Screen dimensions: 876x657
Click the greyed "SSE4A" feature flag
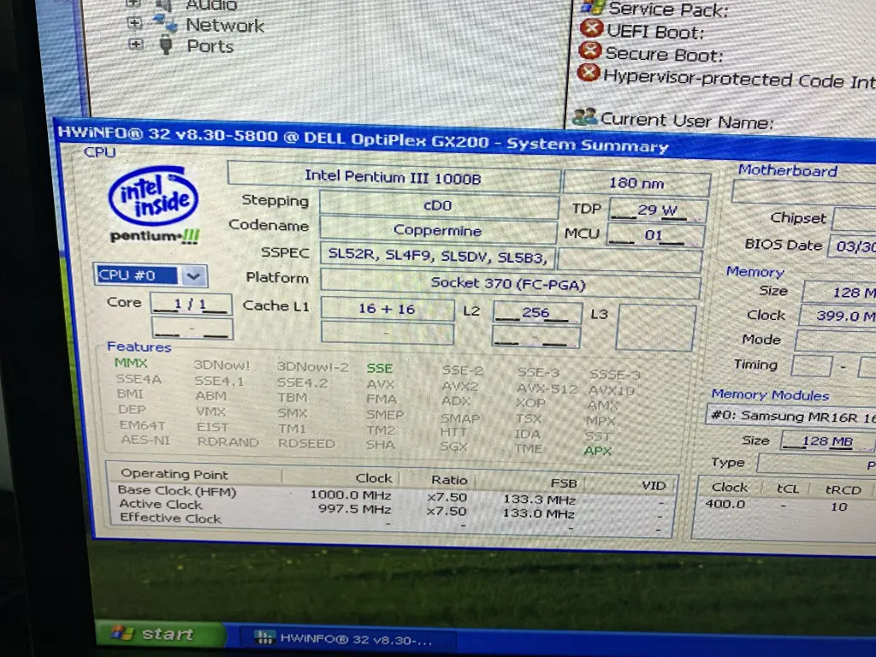pyautogui.click(x=139, y=379)
